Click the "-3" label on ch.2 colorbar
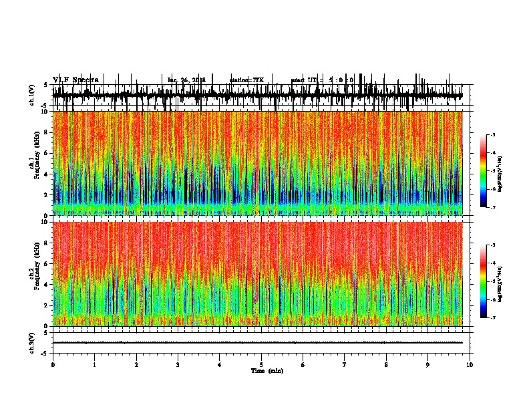This screenshot has height=409, width=529. pyautogui.click(x=492, y=245)
